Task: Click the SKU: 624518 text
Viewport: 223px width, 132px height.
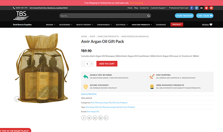Action: 86,98
